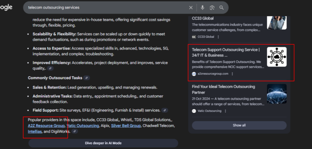Open more options for Vatic Outsourcing result
Viewport: 312px width, 149px height.
[226, 111]
